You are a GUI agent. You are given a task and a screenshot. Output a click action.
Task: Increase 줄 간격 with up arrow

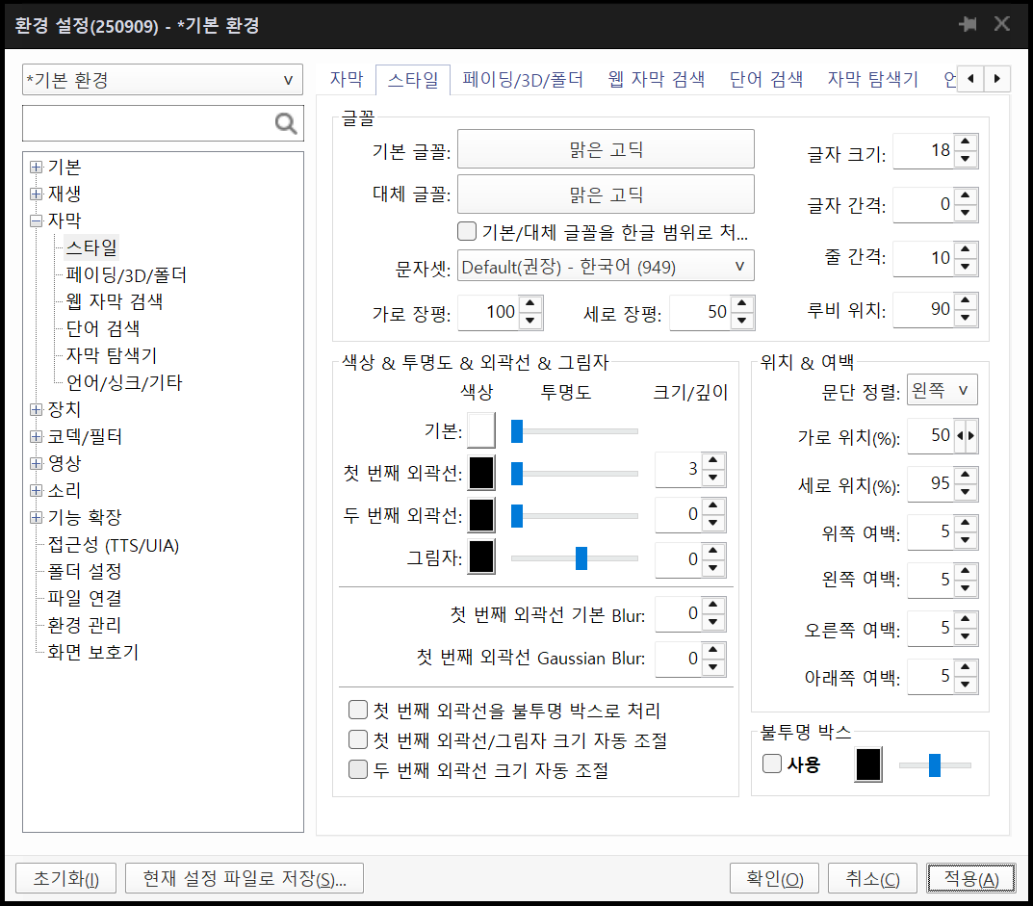(x=966, y=249)
